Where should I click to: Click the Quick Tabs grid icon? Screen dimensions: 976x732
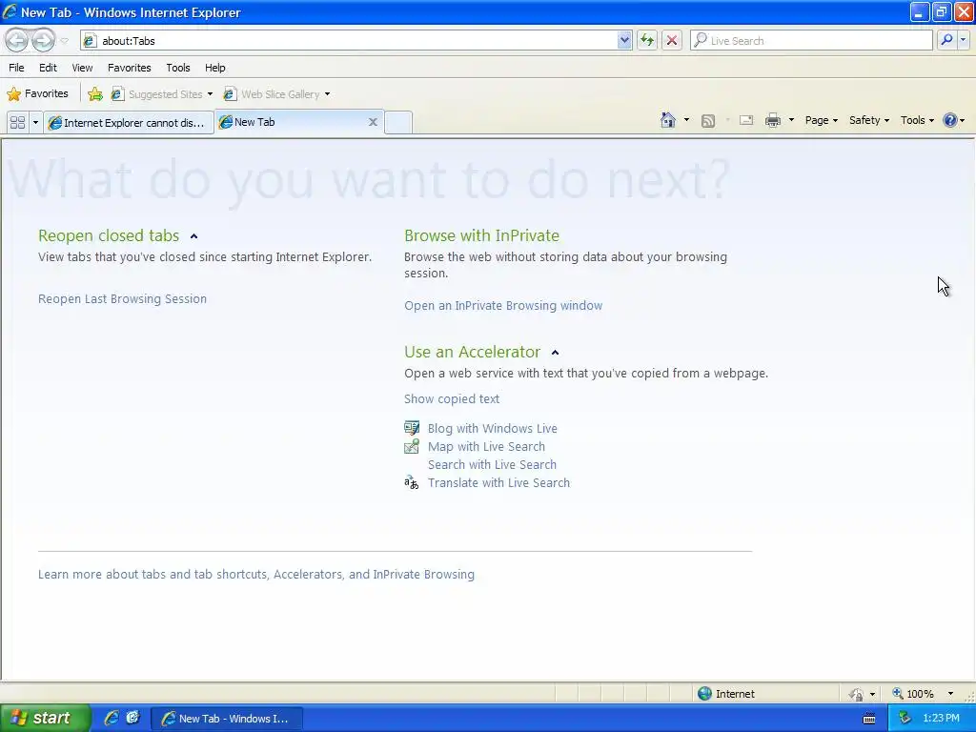pos(17,122)
